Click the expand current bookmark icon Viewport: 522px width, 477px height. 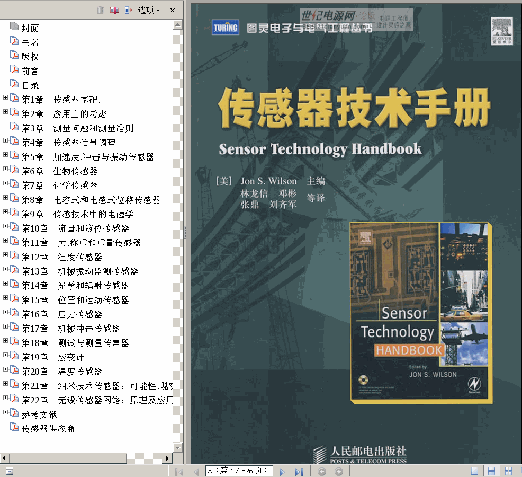(129, 10)
